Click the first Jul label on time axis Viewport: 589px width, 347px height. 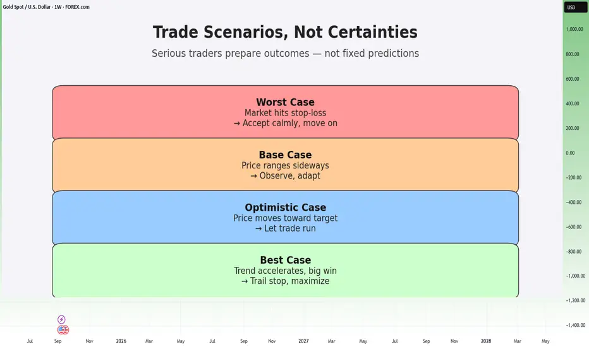pyautogui.click(x=30, y=341)
